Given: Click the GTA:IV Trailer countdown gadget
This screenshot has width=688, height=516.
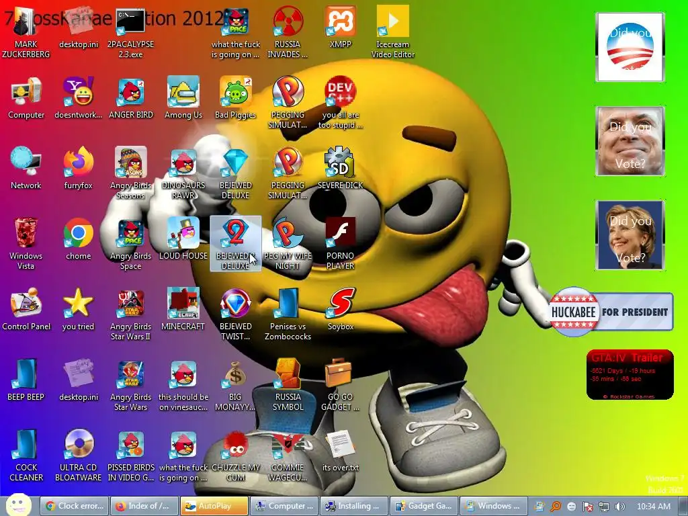Looking at the screenshot, I should click(630, 375).
